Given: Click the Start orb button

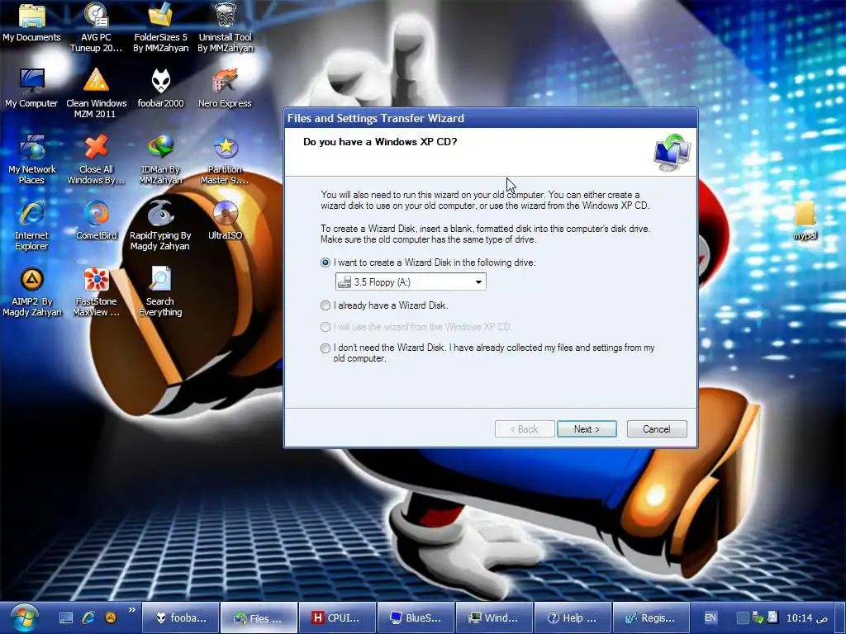Looking at the screenshot, I should click(x=24, y=617).
